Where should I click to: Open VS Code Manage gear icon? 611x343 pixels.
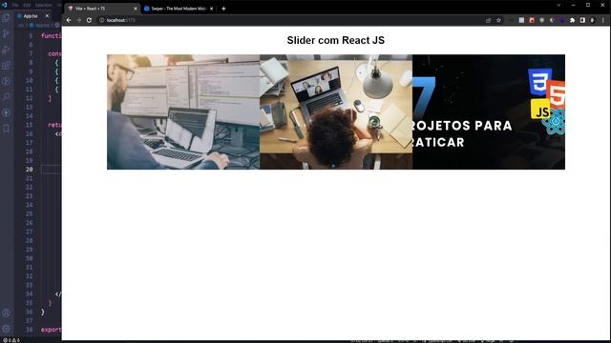click(x=7, y=329)
